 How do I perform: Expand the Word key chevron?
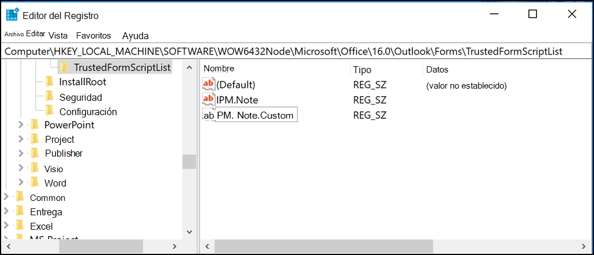click(21, 182)
